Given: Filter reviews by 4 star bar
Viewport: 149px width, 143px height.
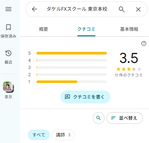Looking at the screenshot, I should [68, 60].
